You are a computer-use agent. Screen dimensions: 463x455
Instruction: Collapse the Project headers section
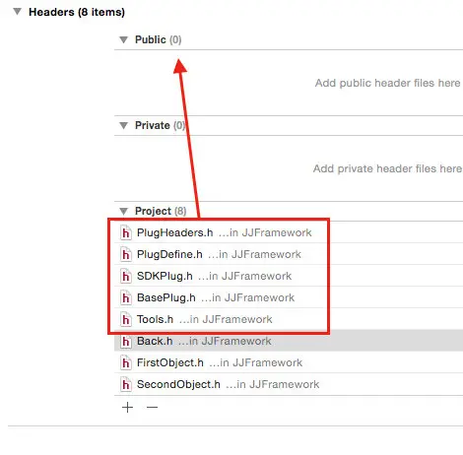tap(123, 211)
